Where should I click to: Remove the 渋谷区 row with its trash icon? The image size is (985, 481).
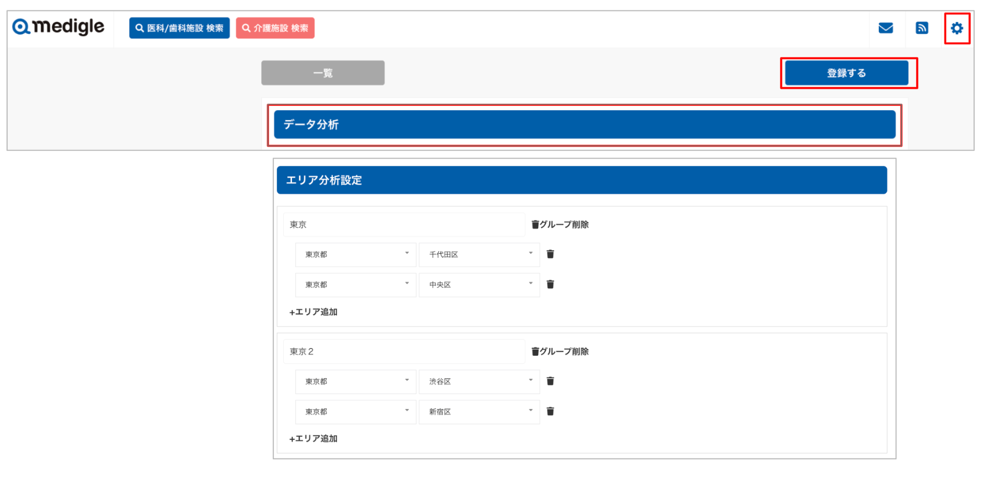[x=550, y=381]
